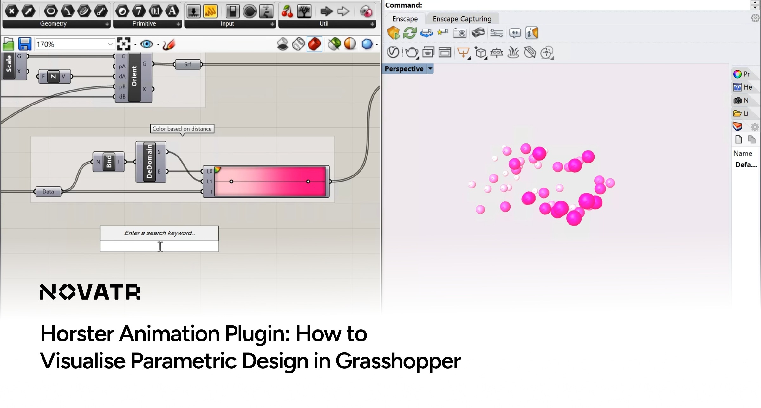Click the left gradient grip handle
Screen dimensions: 761x408
coord(231,182)
